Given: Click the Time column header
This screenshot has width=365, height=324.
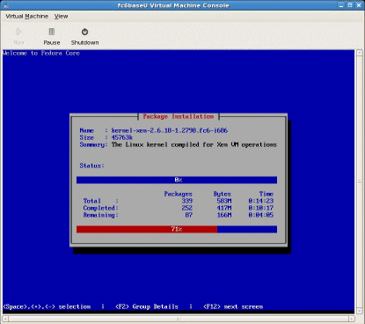Looking at the screenshot, I should [x=266, y=194].
